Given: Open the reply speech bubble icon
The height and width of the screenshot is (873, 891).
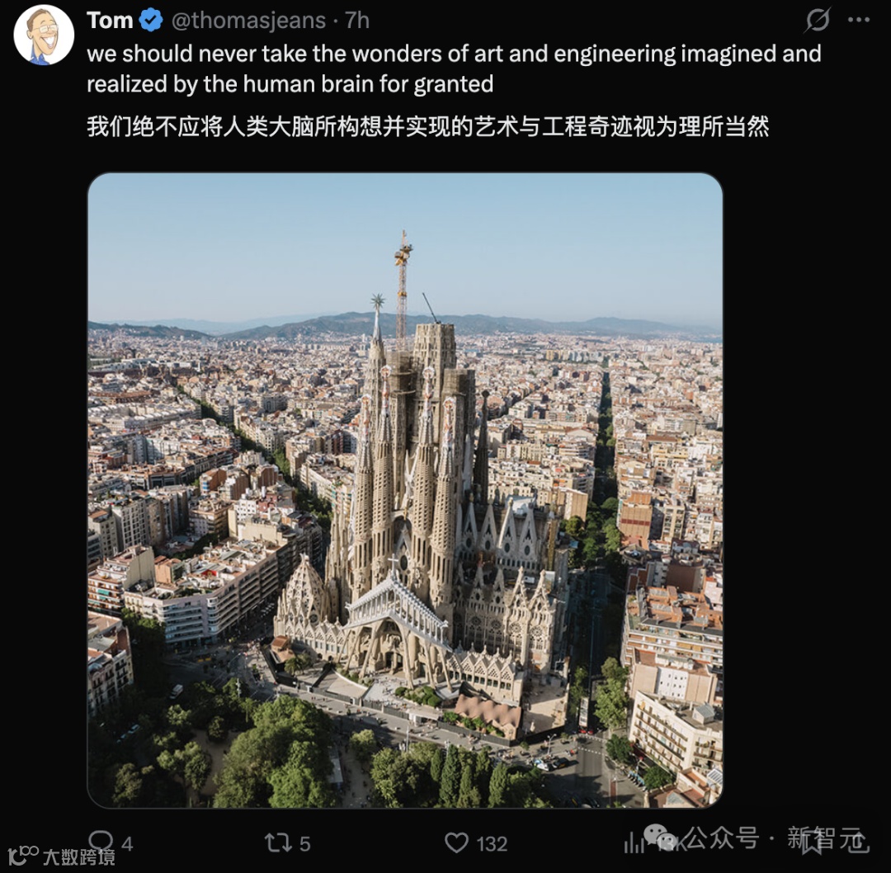Looking at the screenshot, I should [101, 841].
